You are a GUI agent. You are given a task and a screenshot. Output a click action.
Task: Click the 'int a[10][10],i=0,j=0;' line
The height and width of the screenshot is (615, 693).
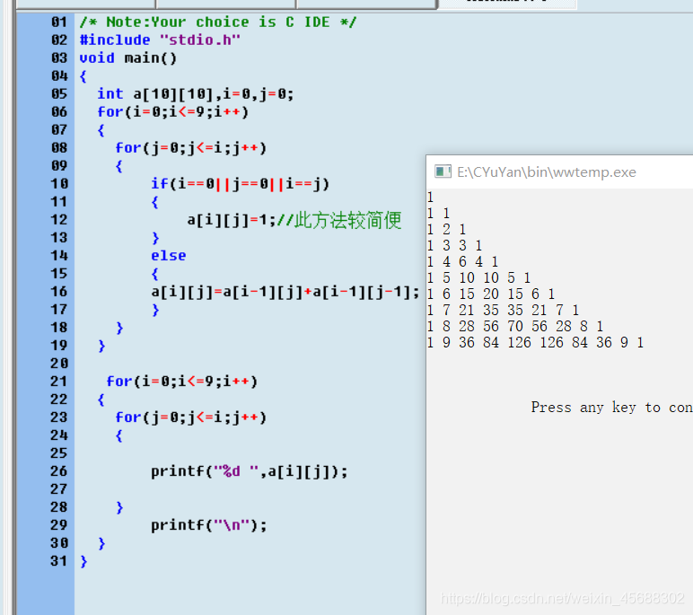pyautogui.click(x=196, y=94)
